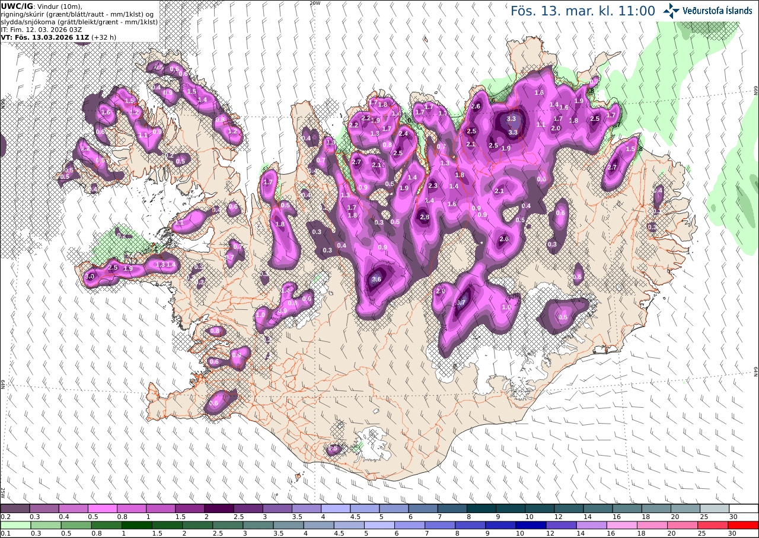Image resolution: width=759 pixels, height=538 pixels.
Task: Click the 2.8 precipitation value on the map
Action: click(425, 217)
